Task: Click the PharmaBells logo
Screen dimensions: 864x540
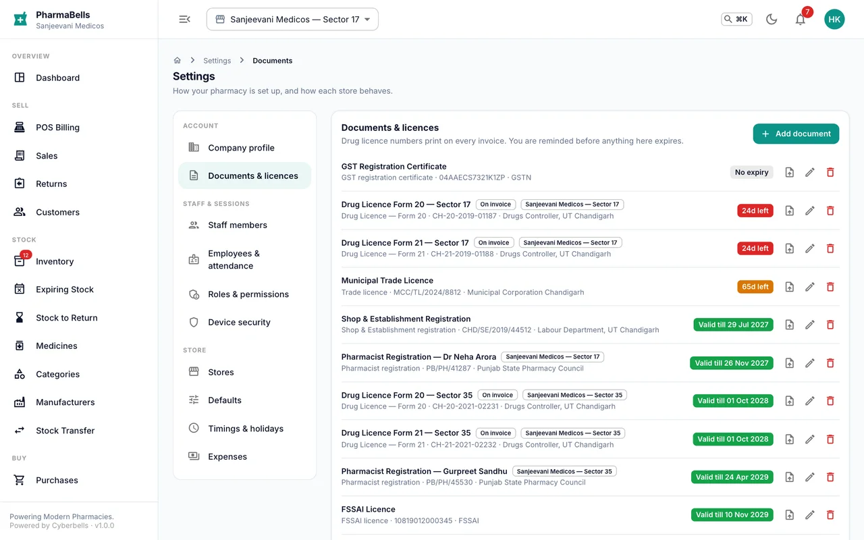Action: coord(20,20)
